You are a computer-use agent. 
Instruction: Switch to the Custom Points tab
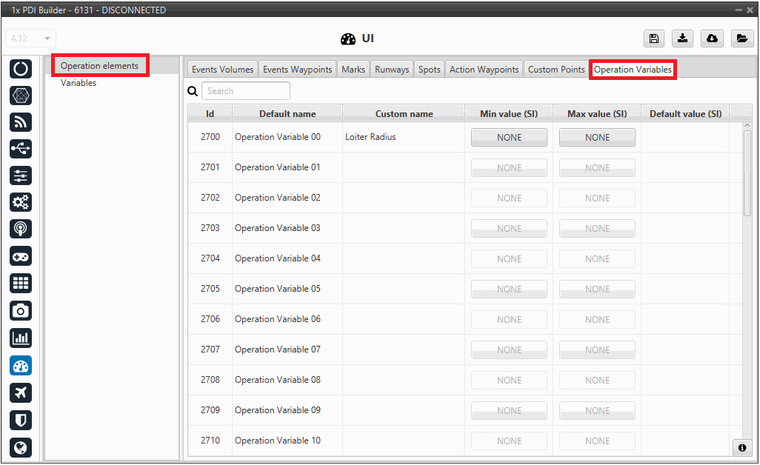[556, 70]
